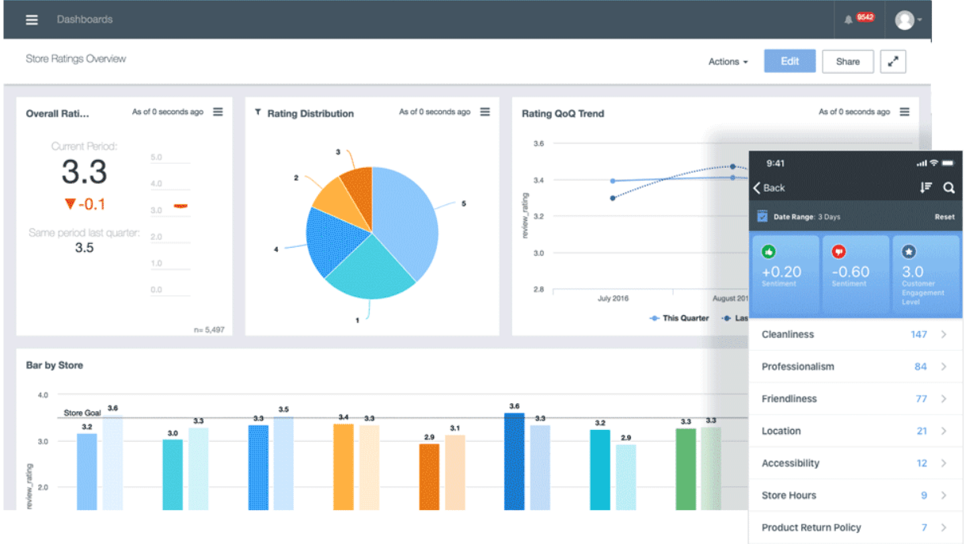The width and height of the screenshot is (977, 544).
Task: Open the Actions dropdown
Action: [728, 62]
